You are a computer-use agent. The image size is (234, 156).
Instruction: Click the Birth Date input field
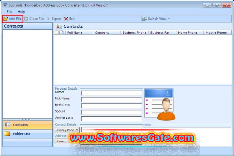[x=111, y=106]
